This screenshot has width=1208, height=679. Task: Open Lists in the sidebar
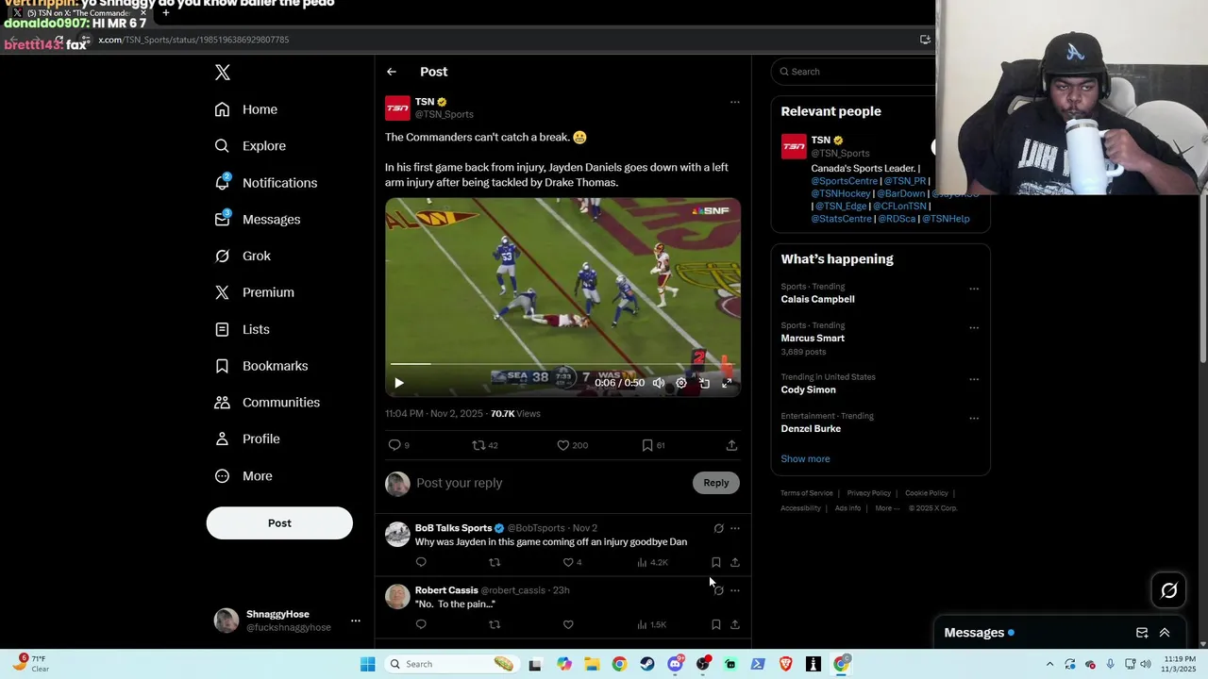pyautogui.click(x=243, y=329)
